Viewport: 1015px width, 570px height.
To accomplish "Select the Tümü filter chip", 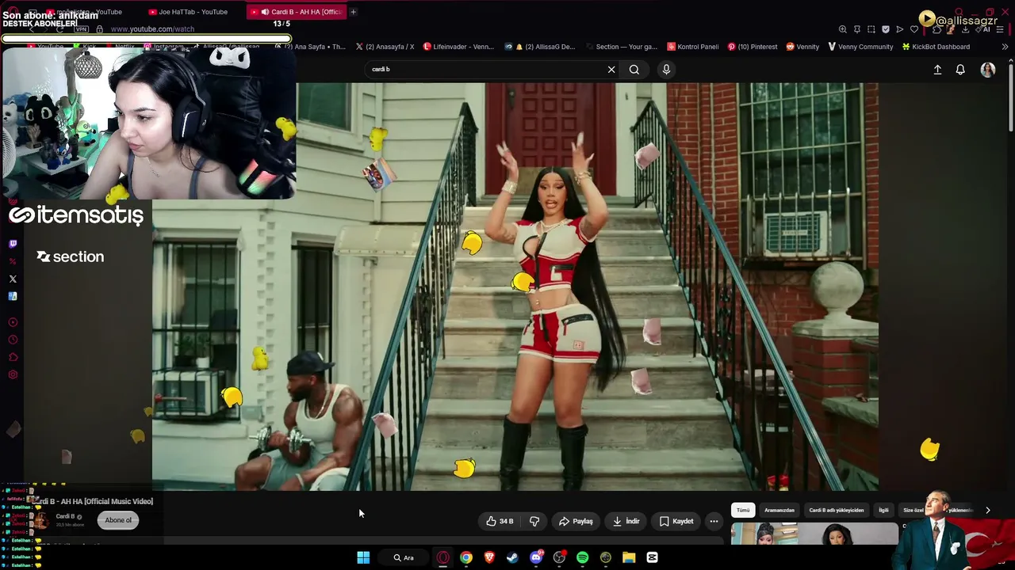I will [743, 511].
